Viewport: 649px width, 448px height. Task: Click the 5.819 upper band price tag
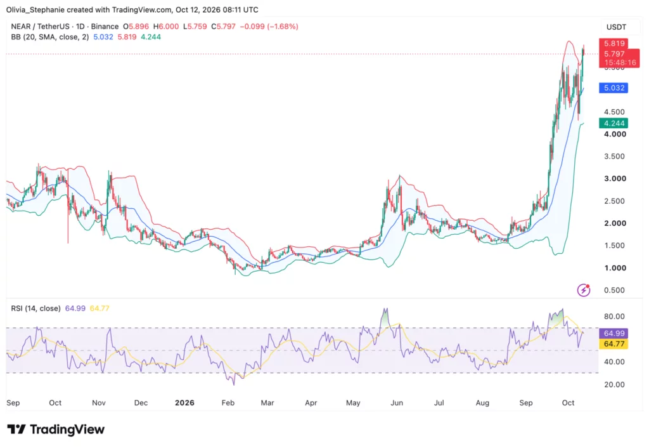pos(614,44)
